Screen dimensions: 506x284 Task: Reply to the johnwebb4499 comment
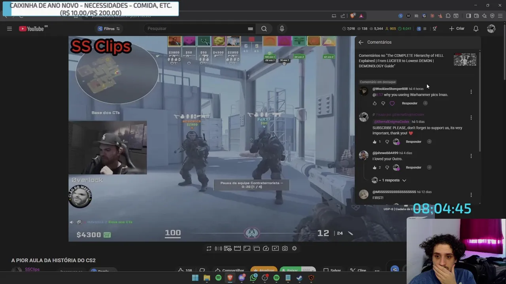click(x=413, y=167)
